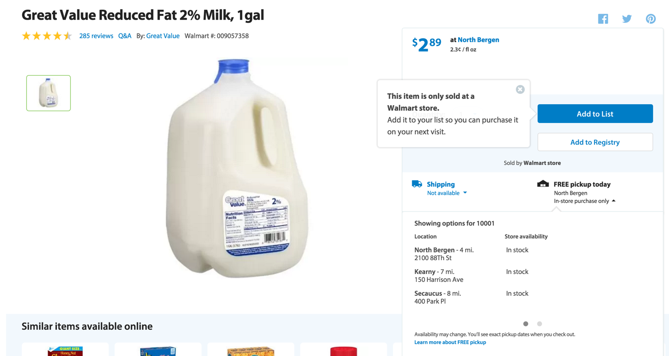Open the North Bergen store link
The height and width of the screenshot is (356, 669).
(x=478, y=40)
